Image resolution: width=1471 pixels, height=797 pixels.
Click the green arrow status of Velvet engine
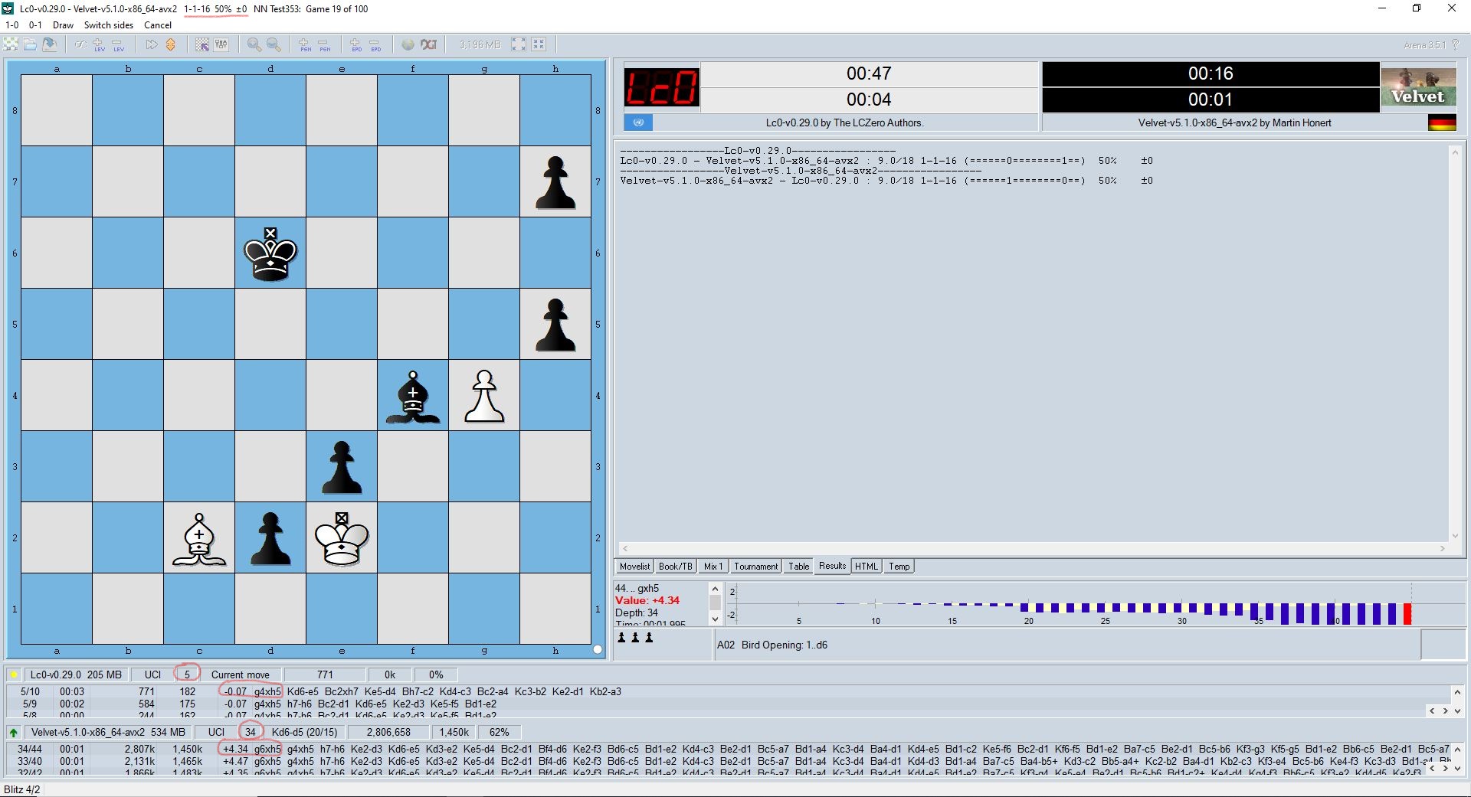(14, 732)
